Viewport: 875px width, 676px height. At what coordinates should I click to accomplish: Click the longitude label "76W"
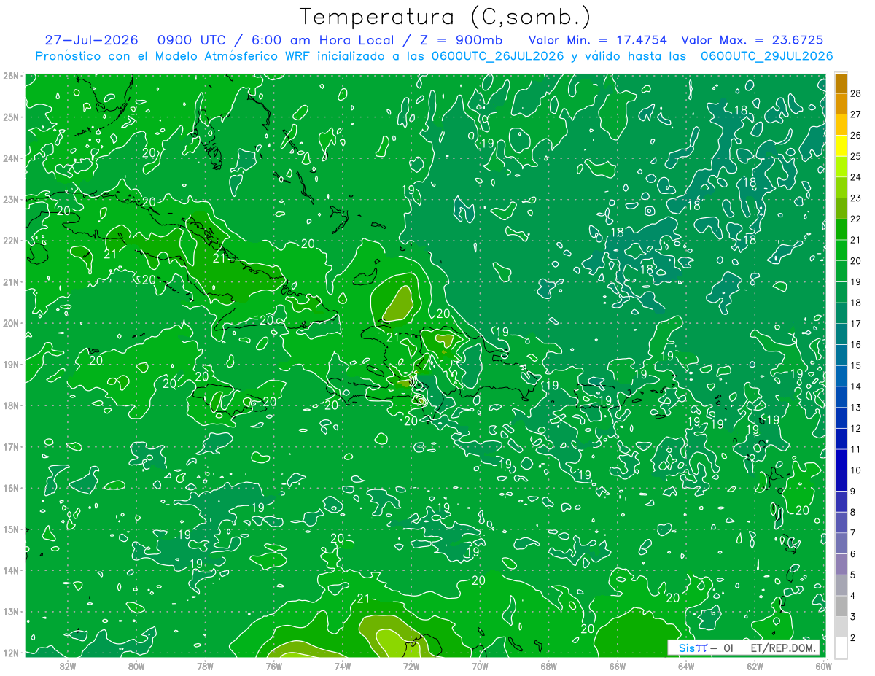click(x=273, y=666)
